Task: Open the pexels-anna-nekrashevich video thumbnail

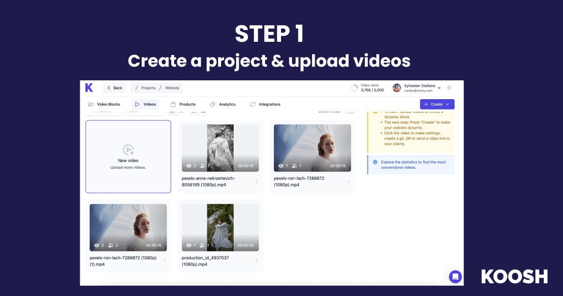Action: pyautogui.click(x=220, y=148)
